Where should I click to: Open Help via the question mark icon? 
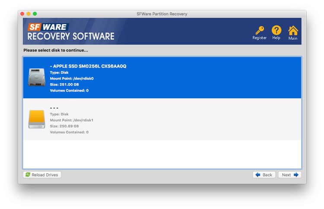[x=276, y=30]
